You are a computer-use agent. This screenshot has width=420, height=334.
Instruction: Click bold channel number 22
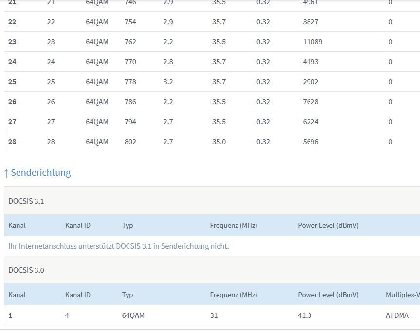coord(12,22)
